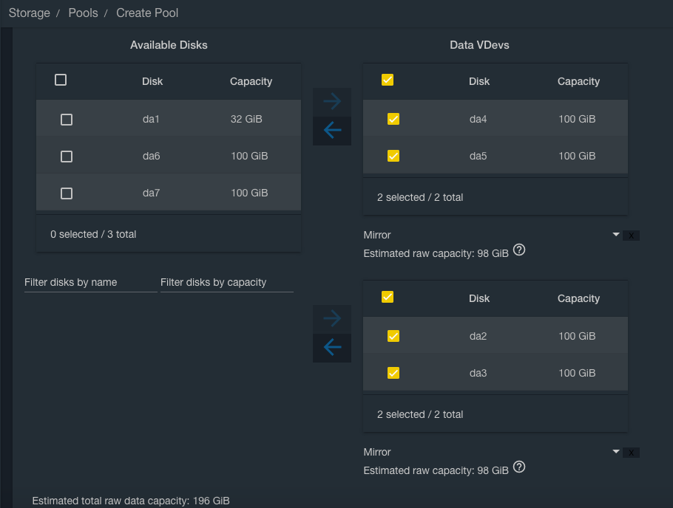Uncheck the da4 disk checkbox
Image resolution: width=673 pixels, height=508 pixels.
[393, 119]
